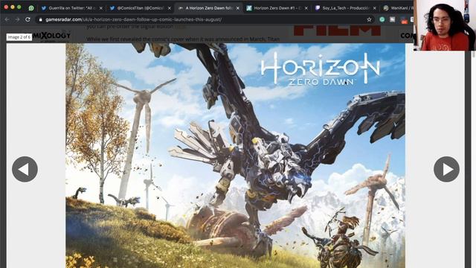Close the Horizon Zero Dawn #1 tab
This screenshot has height=268, width=476.
point(306,8)
